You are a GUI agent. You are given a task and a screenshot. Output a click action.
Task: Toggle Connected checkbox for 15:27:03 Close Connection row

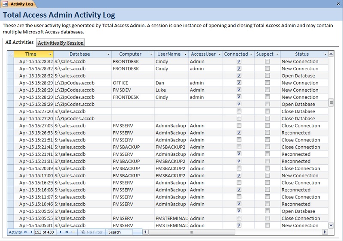click(239, 126)
